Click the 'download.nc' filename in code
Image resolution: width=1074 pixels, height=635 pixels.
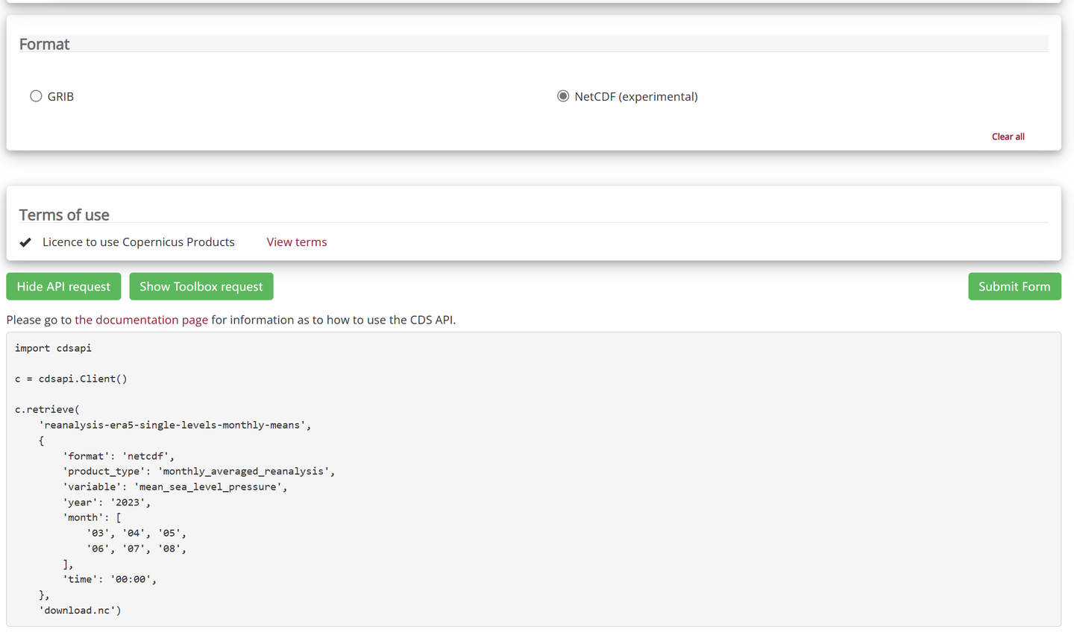point(79,610)
